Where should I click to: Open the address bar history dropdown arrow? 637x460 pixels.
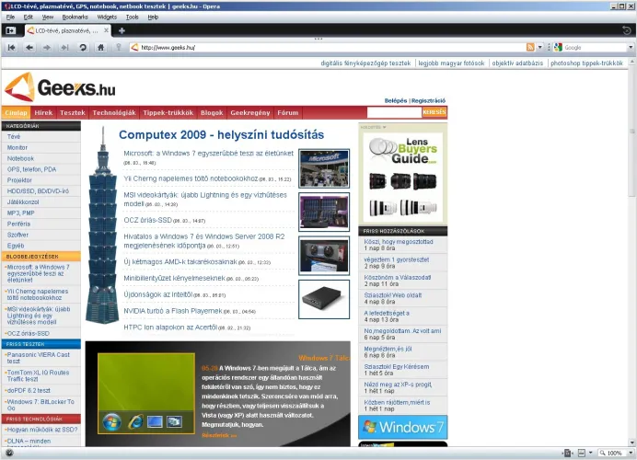point(540,48)
